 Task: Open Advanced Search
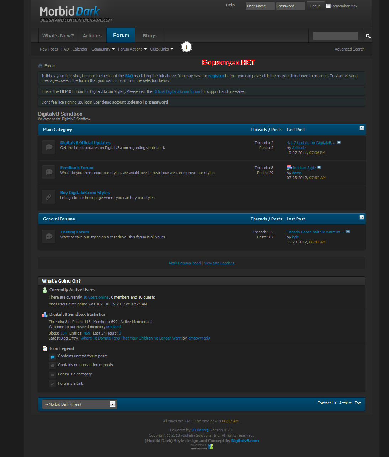pyautogui.click(x=350, y=49)
